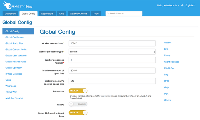Select Global Config in the sidebar
The height and width of the screenshot is (120, 200).
click(x=18, y=31)
